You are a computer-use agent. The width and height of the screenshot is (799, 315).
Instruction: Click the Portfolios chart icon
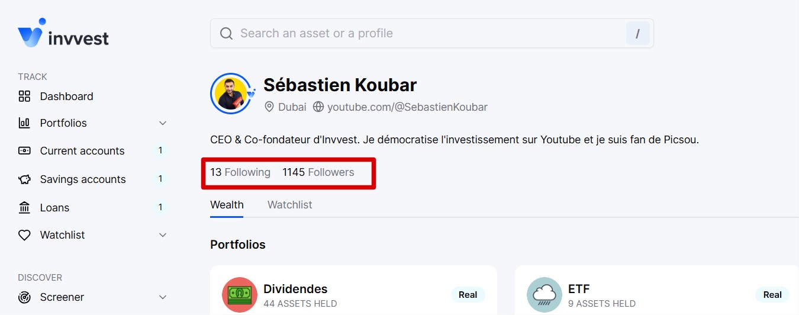(24, 123)
